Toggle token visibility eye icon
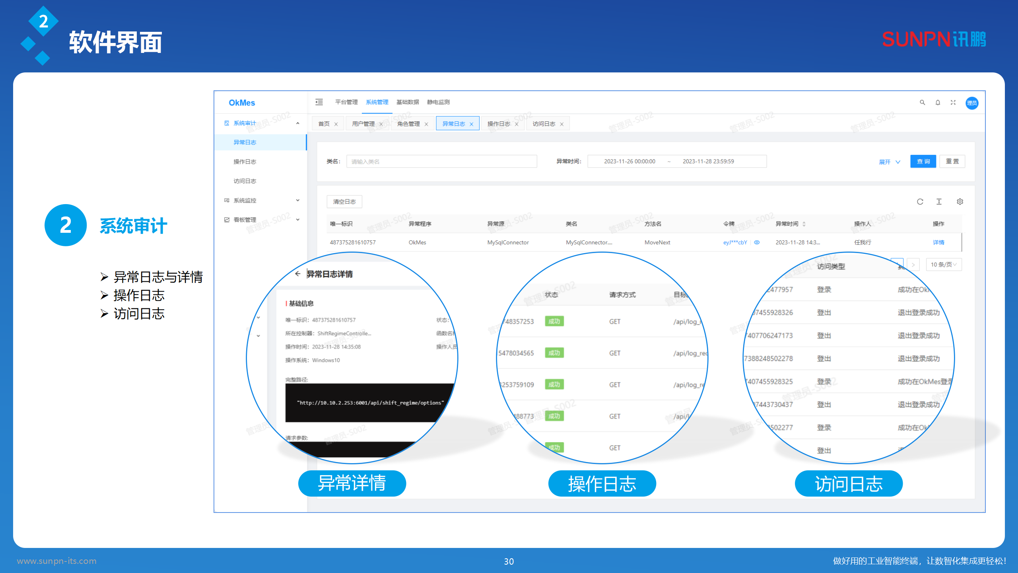This screenshot has height=573, width=1018. (757, 242)
